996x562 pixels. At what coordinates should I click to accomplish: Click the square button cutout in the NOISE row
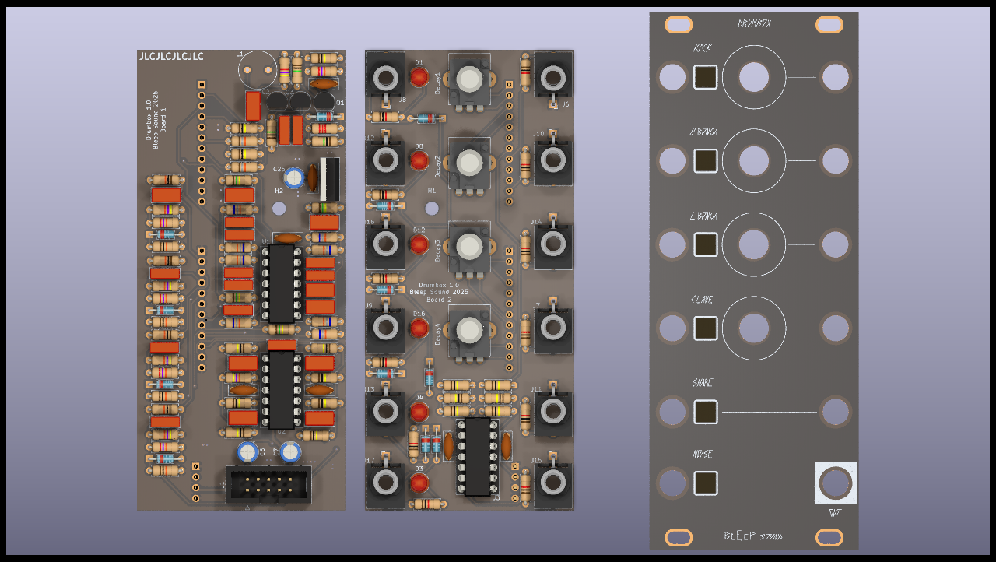click(705, 483)
